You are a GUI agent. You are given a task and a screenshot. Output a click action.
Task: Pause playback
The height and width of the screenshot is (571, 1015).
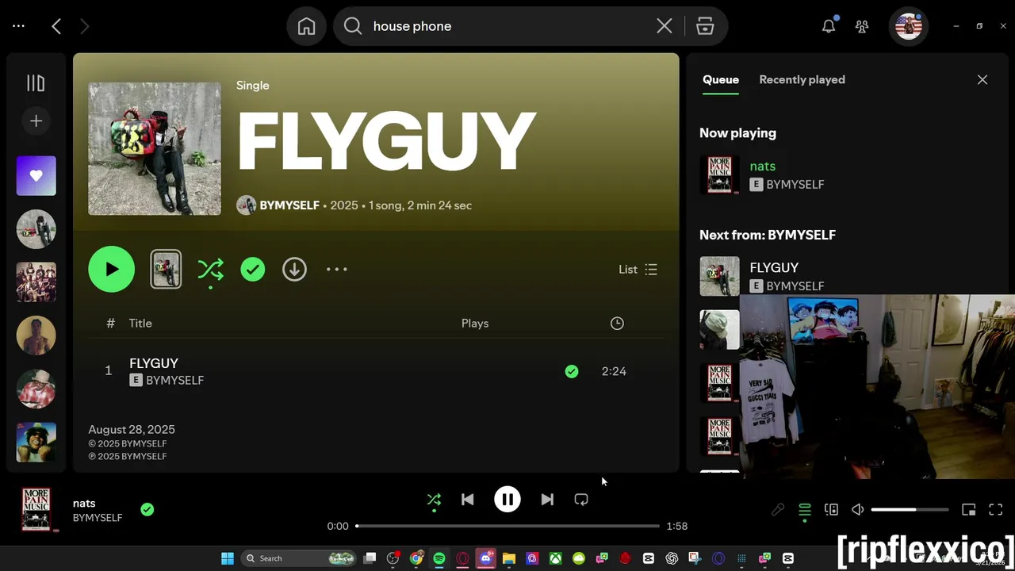click(507, 500)
